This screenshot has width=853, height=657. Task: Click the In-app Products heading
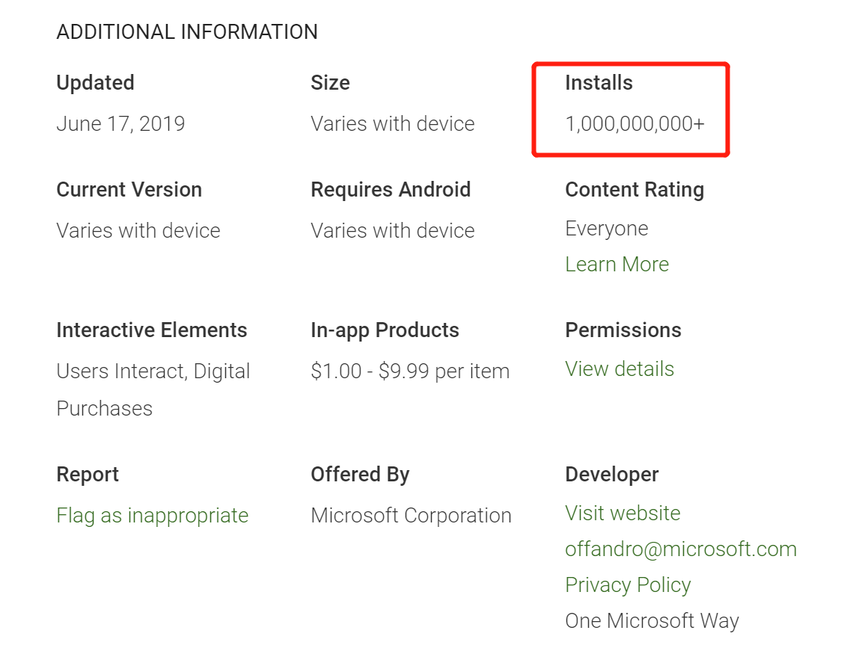(385, 330)
